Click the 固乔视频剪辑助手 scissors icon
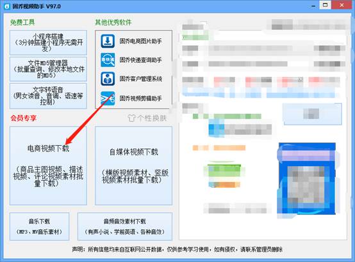 click(x=108, y=98)
